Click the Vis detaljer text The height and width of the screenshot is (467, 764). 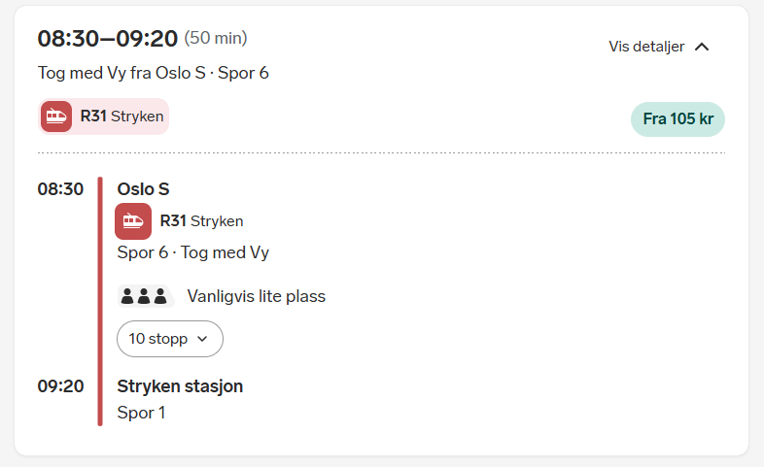[x=646, y=47]
